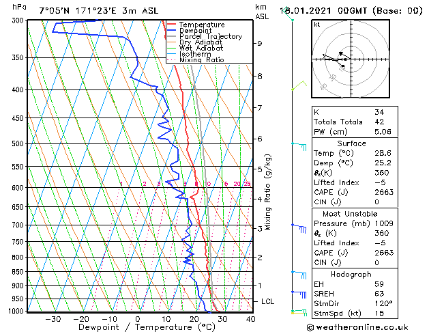Click the LCL label on the right axis
This screenshot has height=332, width=429.
267,301
